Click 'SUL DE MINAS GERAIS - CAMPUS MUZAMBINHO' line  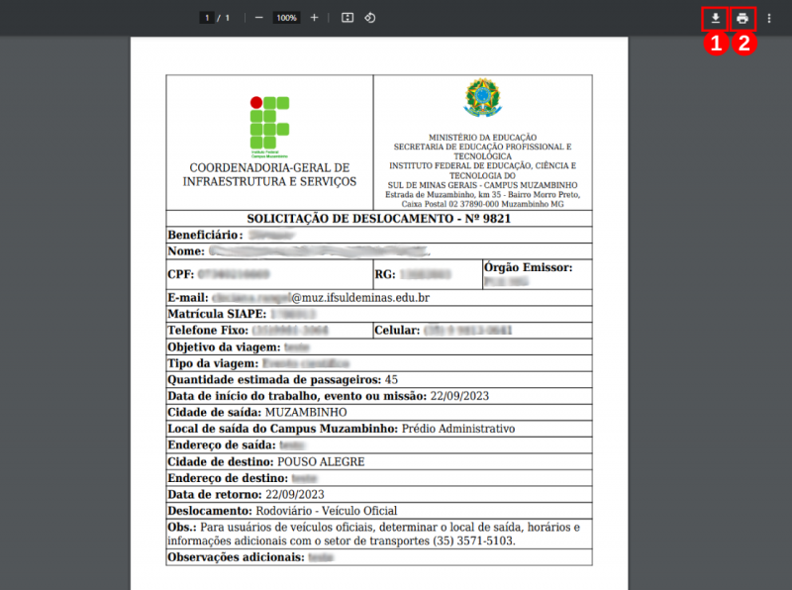pyautogui.click(x=482, y=185)
